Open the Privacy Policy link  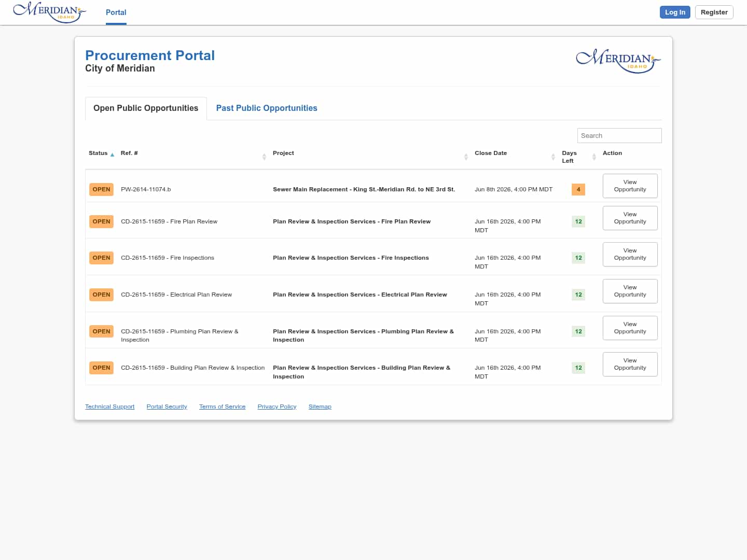coord(277,407)
